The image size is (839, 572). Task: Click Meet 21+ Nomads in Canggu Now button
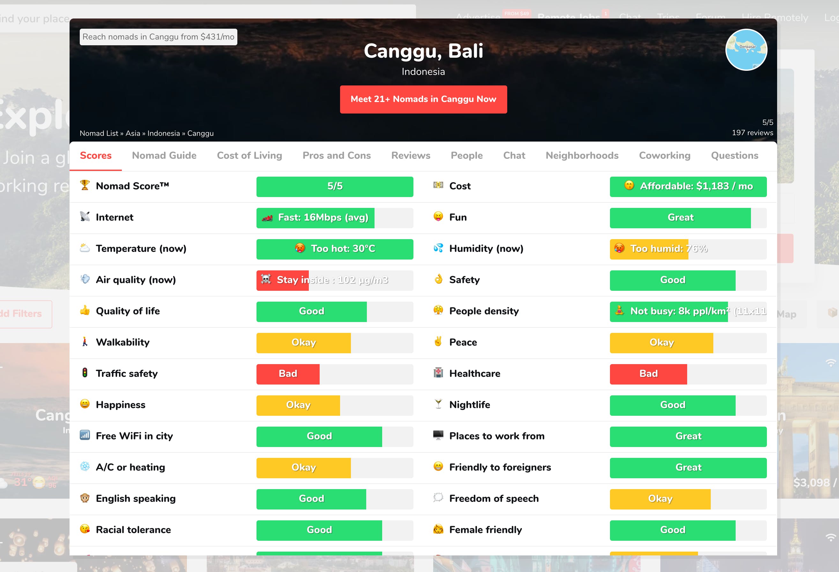point(423,99)
